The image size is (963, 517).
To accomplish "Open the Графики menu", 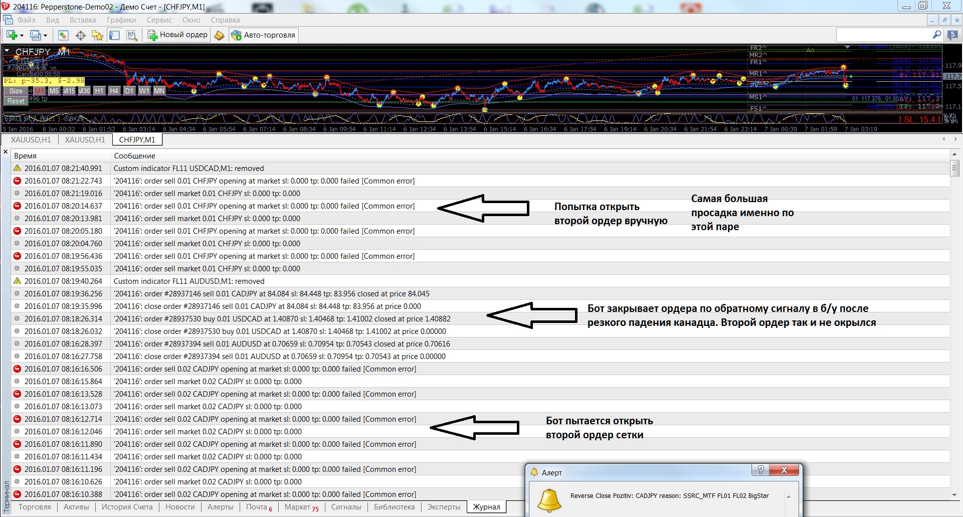I will (121, 20).
